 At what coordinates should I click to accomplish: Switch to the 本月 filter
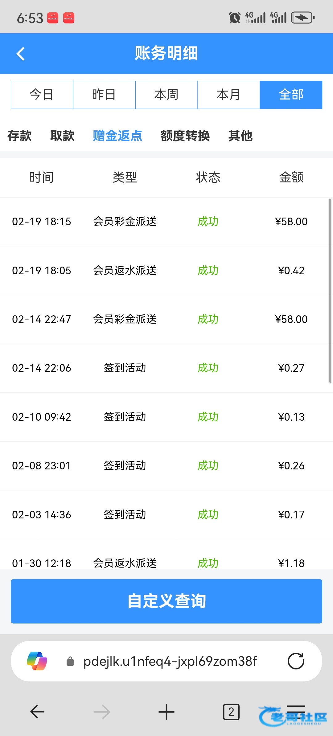pyautogui.click(x=229, y=95)
